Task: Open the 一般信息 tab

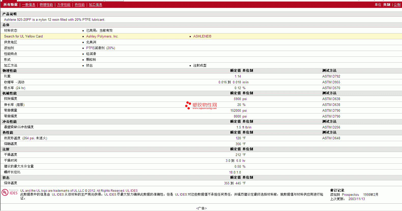Action: pyautogui.click(x=28, y=5)
